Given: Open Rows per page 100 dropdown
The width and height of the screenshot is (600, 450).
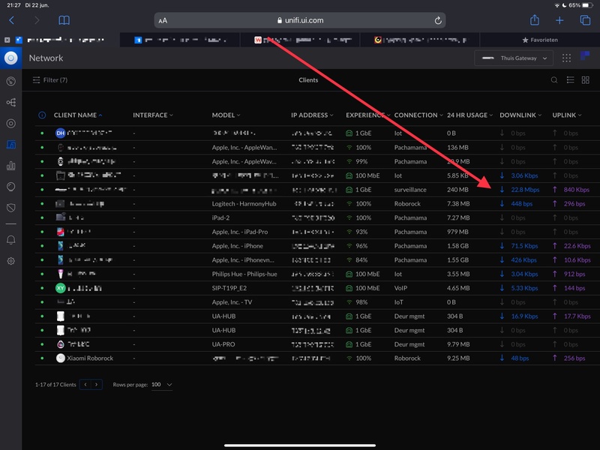Looking at the screenshot, I should pos(161,385).
